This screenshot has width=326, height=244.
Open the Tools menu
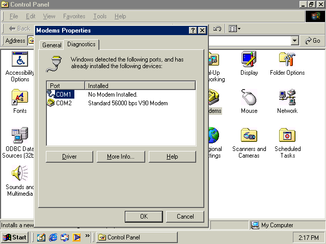(100, 16)
